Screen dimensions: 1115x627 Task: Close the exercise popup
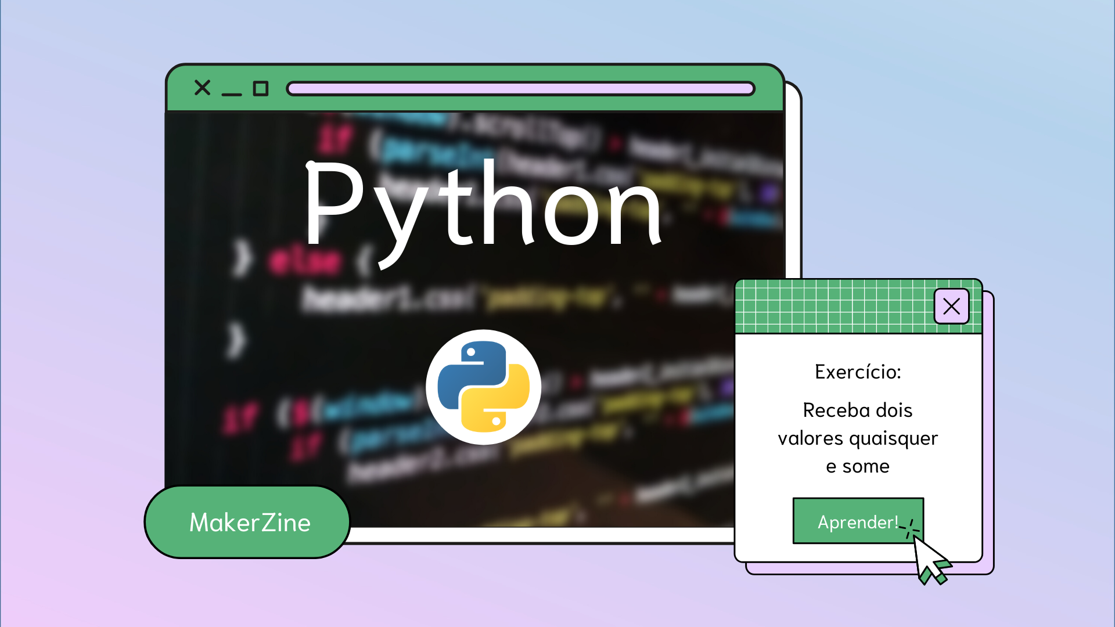pyautogui.click(x=951, y=306)
